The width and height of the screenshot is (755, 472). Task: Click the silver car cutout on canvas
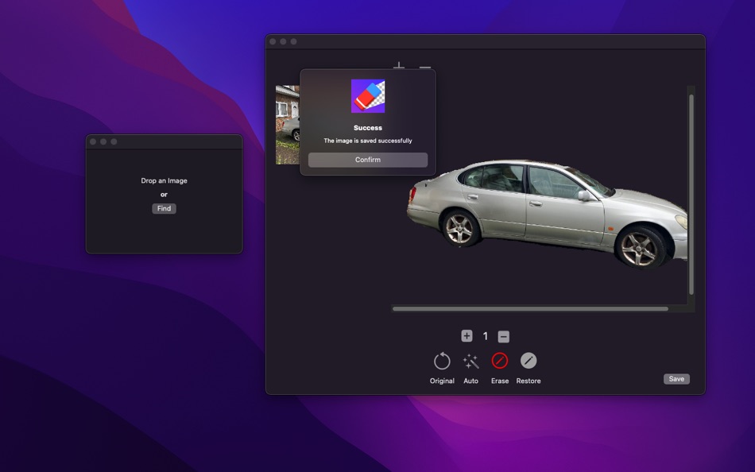pos(547,214)
